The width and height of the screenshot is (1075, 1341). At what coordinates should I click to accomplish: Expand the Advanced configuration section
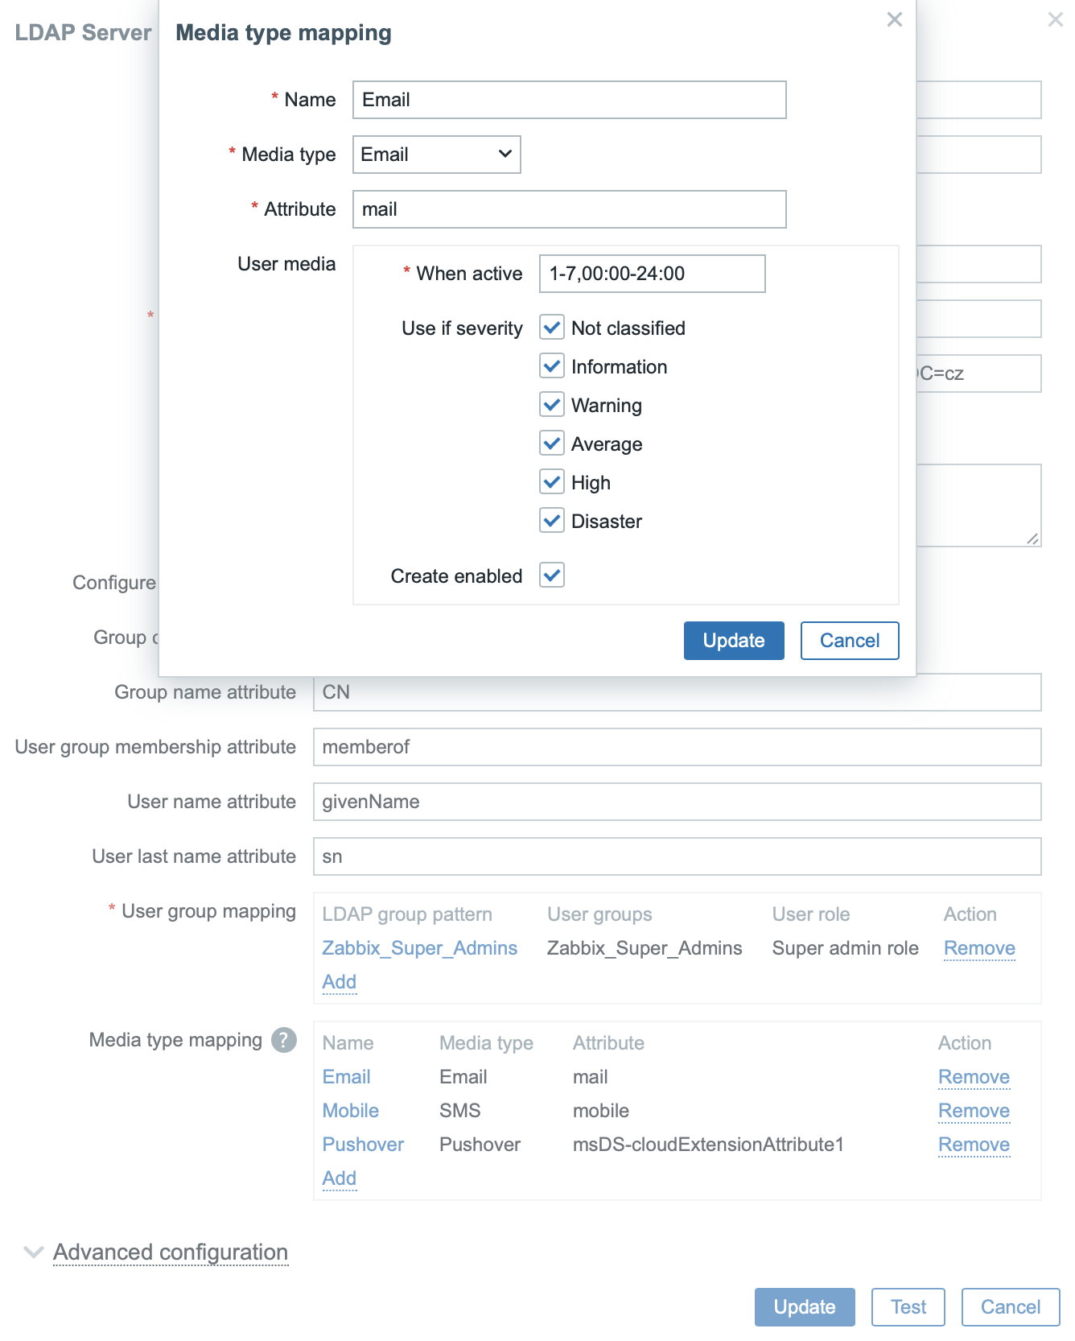click(170, 1252)
